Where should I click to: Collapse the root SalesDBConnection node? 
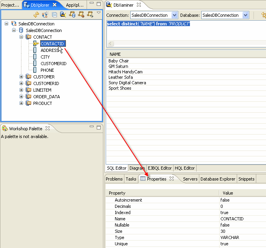tap(7, 23)
